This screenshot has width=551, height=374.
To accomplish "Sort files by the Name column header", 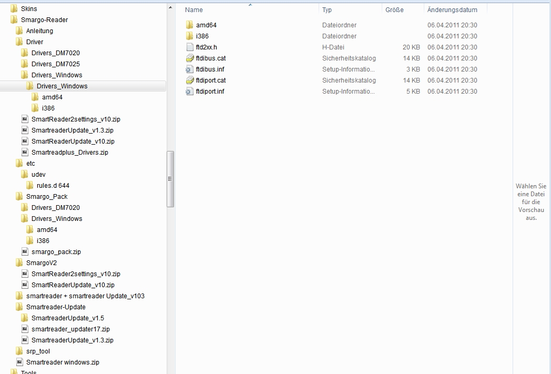I will click(194, 10).
